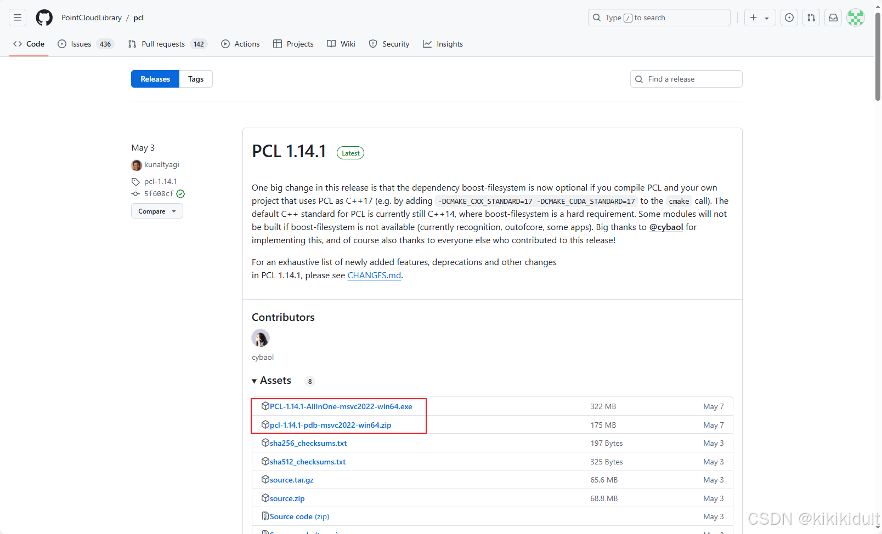Screen dimensions: 882x534
Task: Click package icon beside AllInOne exe
Action: point(265,406)
